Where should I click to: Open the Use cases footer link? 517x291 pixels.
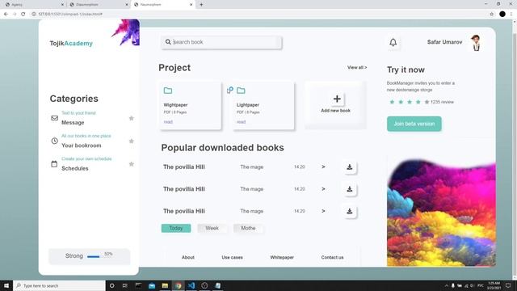232,257
